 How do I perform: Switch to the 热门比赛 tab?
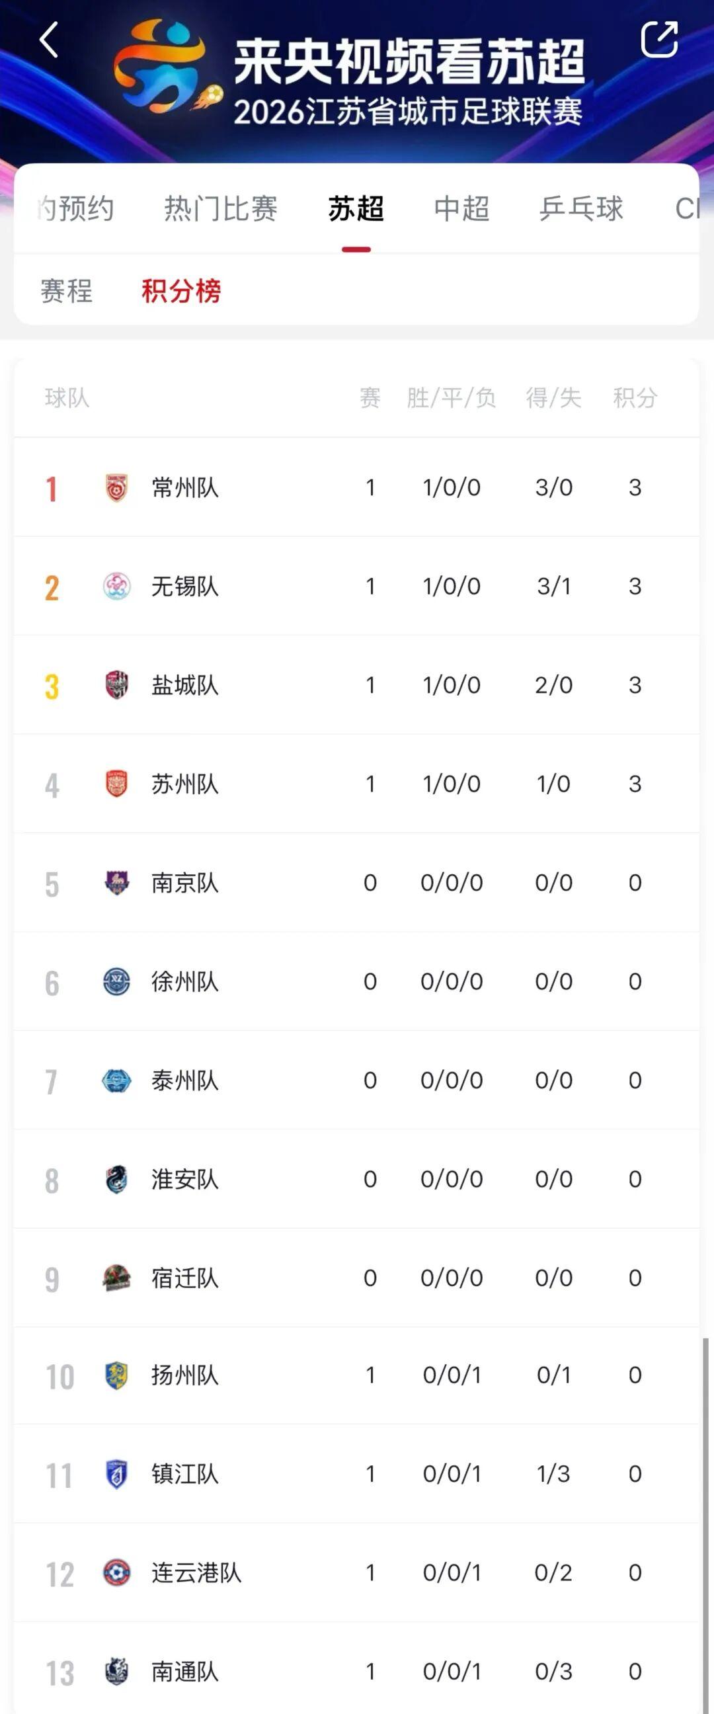(x=220, y=208)
